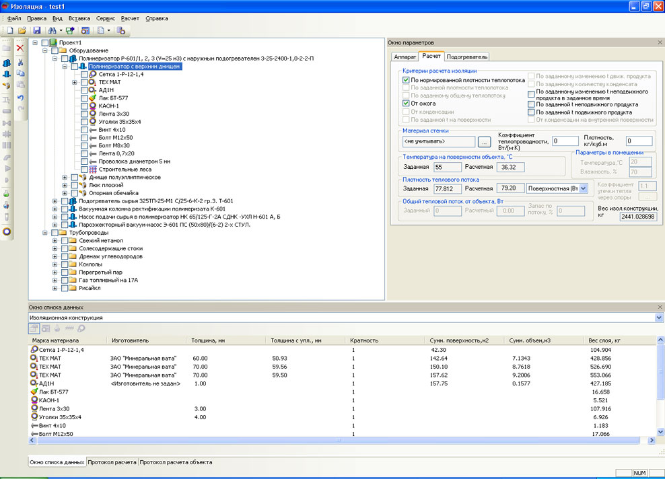Click the green flask icon in sidebar
This screenshot has height=479, width=665.
pos(6,194)
